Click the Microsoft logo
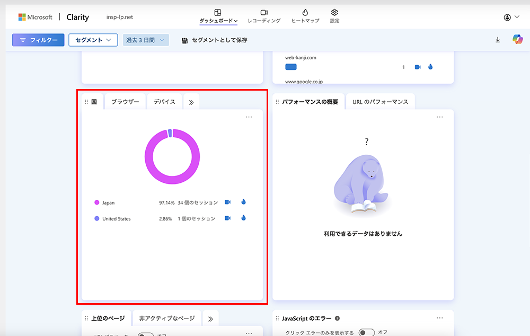 click(35, 17)
